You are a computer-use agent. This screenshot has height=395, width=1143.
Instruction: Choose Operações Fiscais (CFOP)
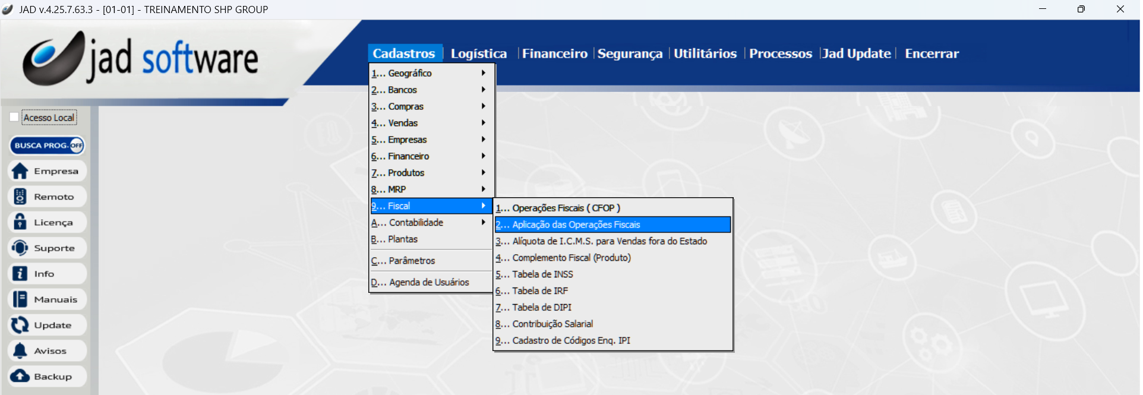[x=612, y=208]
